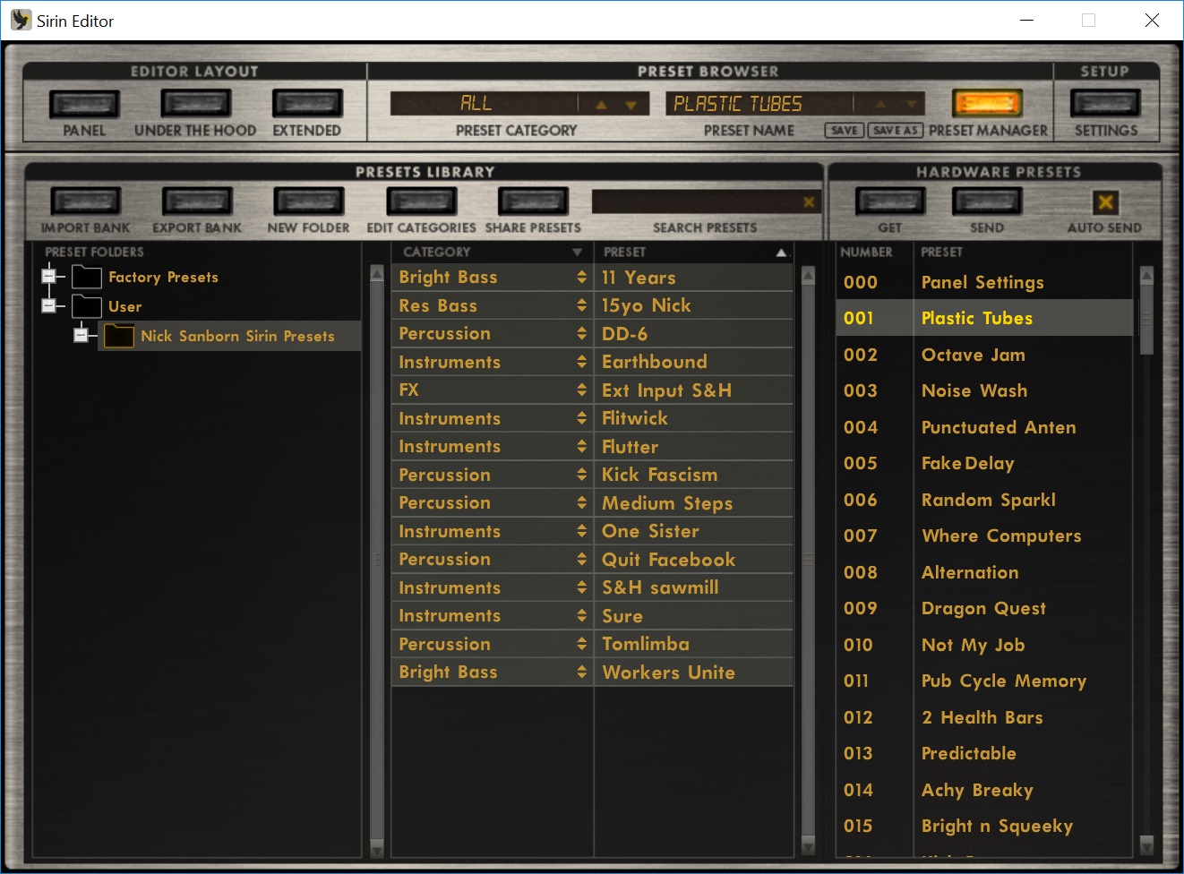1184x874 pixels.
Task: Collapse the Nick Sanborn Sirin Presets node
Action: tap(81, 335)
